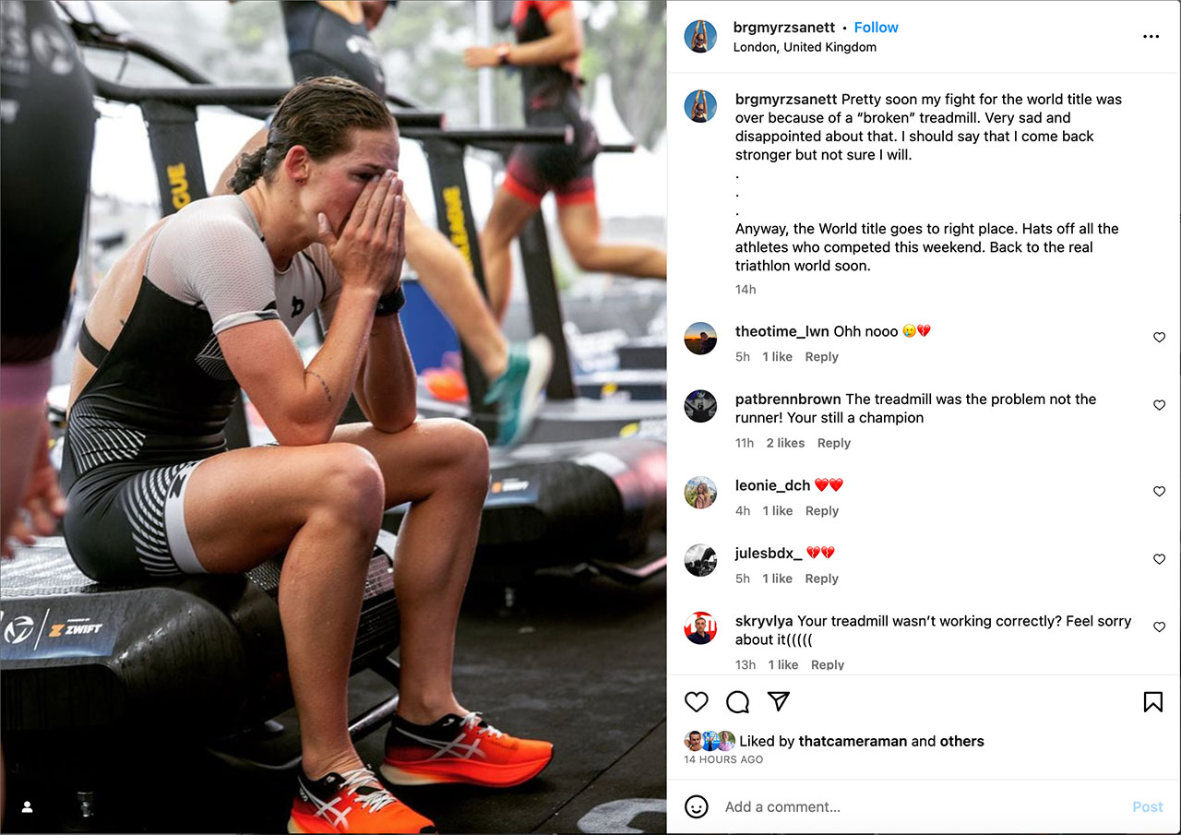
Task: Open the London, United Kingdom location
Action: (805, 47)
